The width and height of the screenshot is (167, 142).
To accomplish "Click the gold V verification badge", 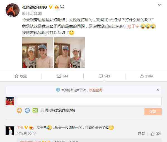I will pyautogui.click(x=50, y=7).
